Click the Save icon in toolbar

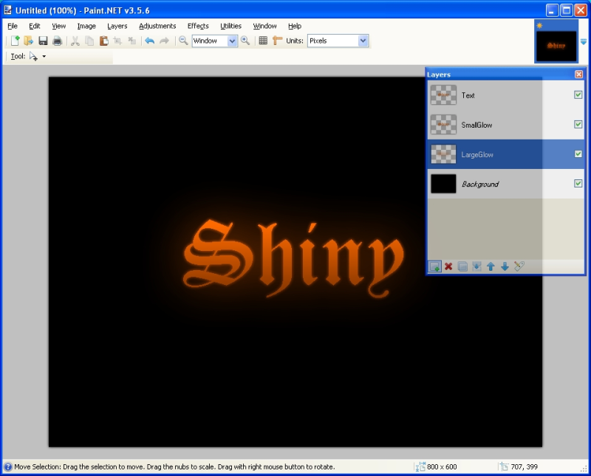point(43,41)
